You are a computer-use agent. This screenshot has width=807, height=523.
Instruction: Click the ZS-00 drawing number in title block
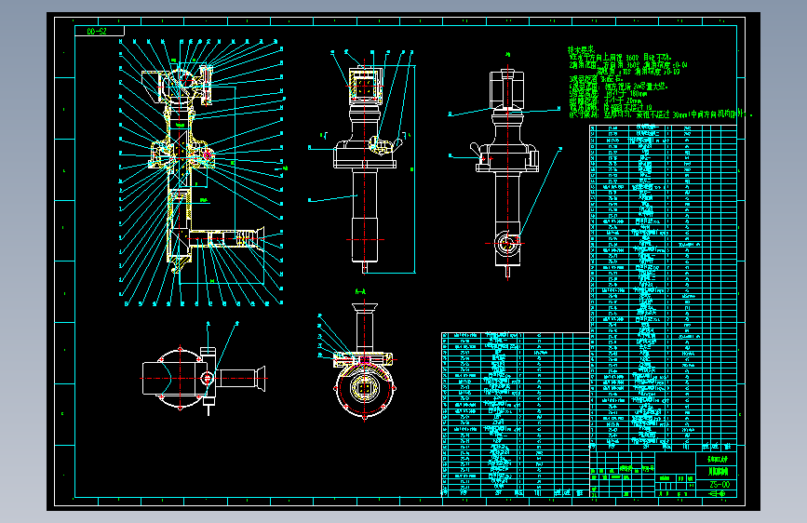coord(719,485)
